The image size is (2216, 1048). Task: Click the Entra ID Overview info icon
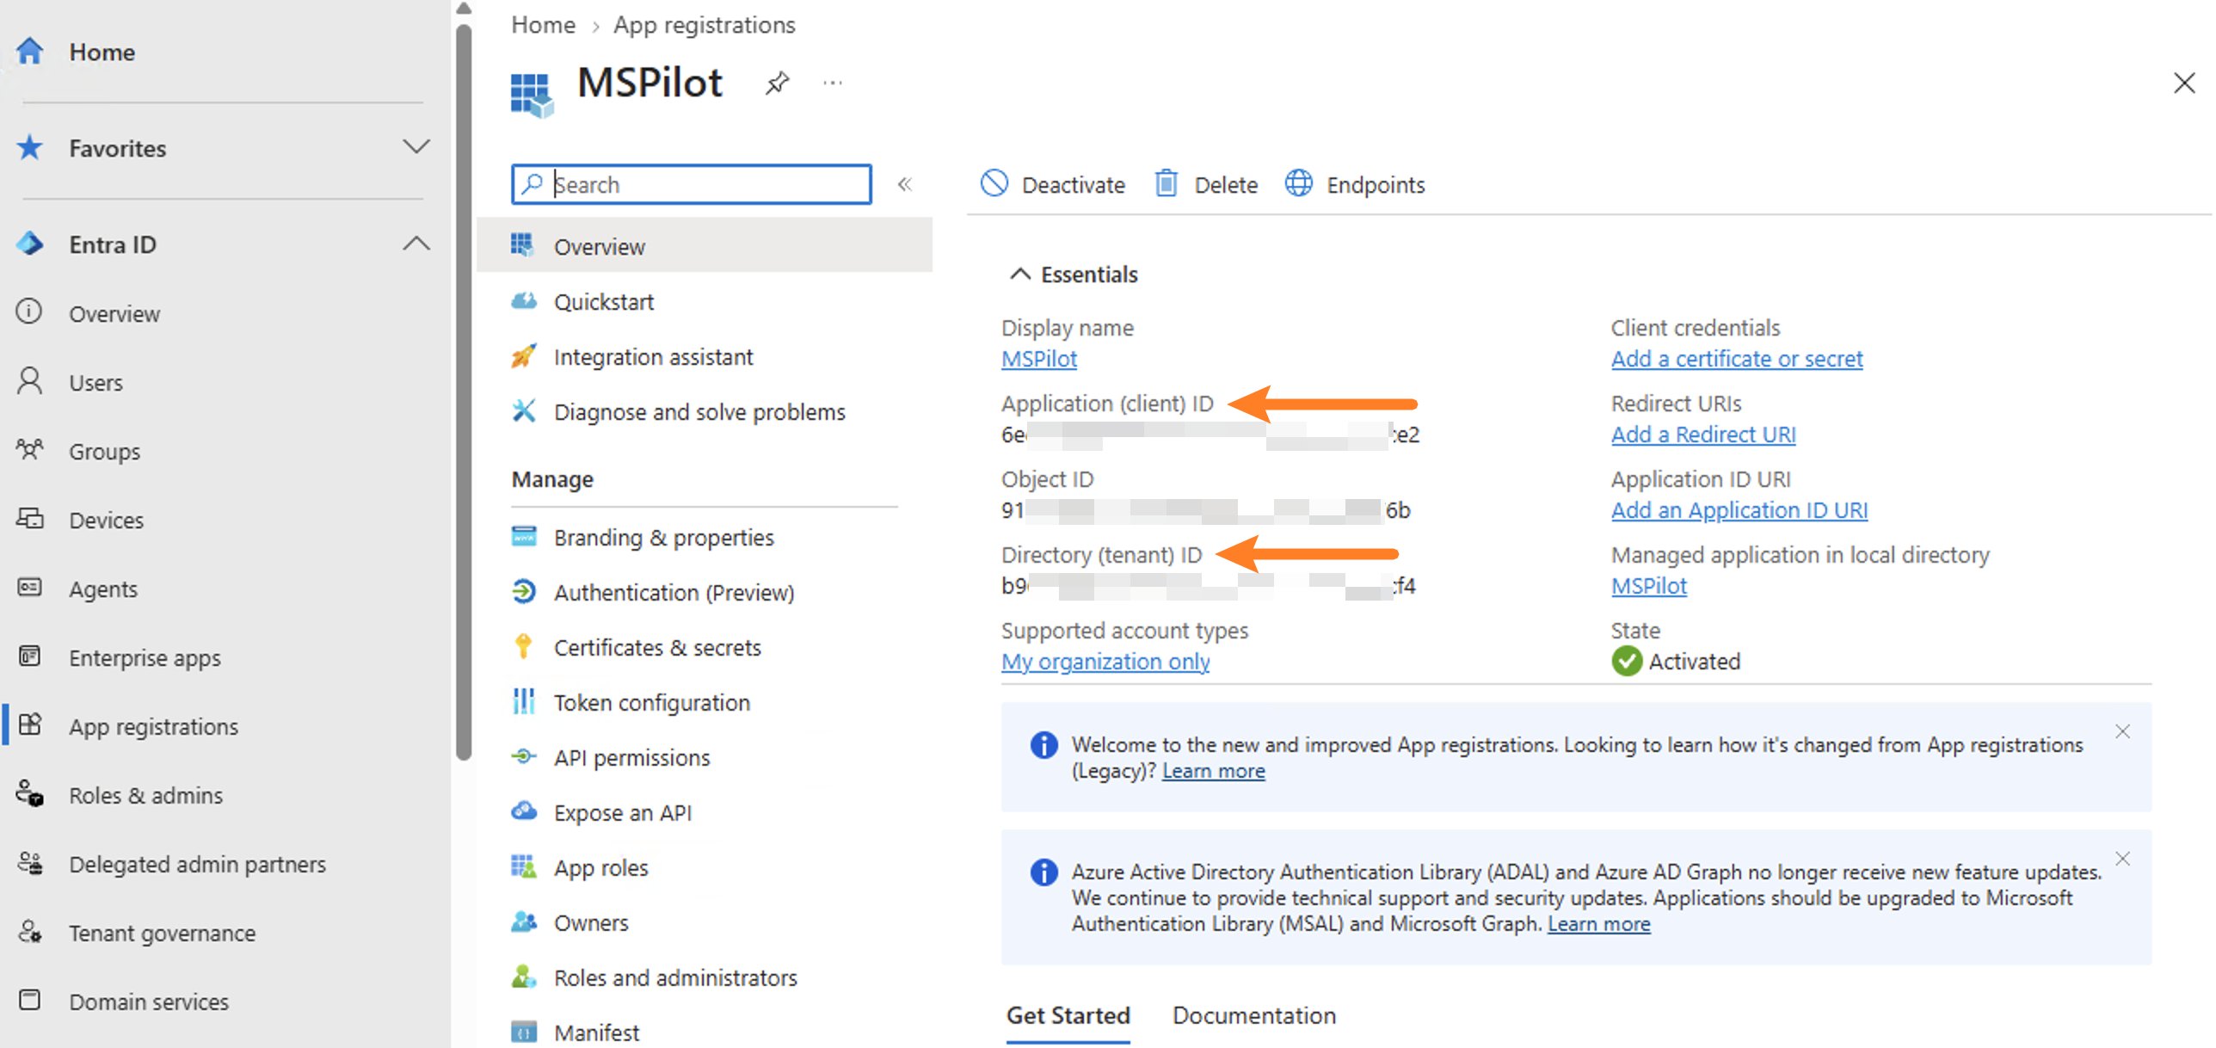[29, 311]
